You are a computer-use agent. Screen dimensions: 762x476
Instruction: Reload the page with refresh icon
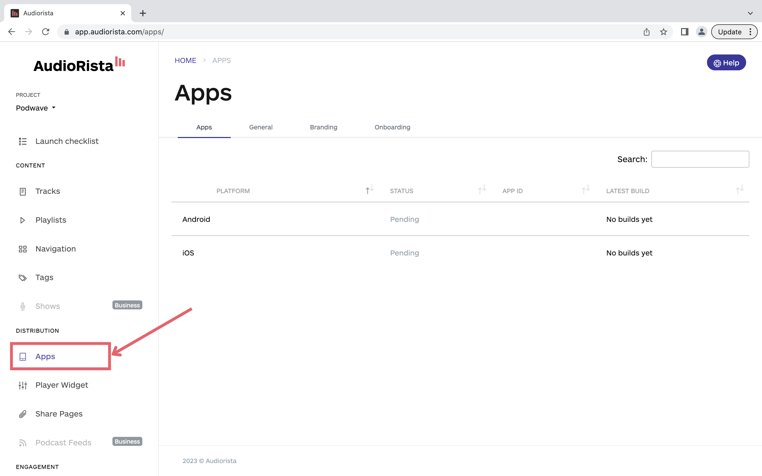coord(46,32)
